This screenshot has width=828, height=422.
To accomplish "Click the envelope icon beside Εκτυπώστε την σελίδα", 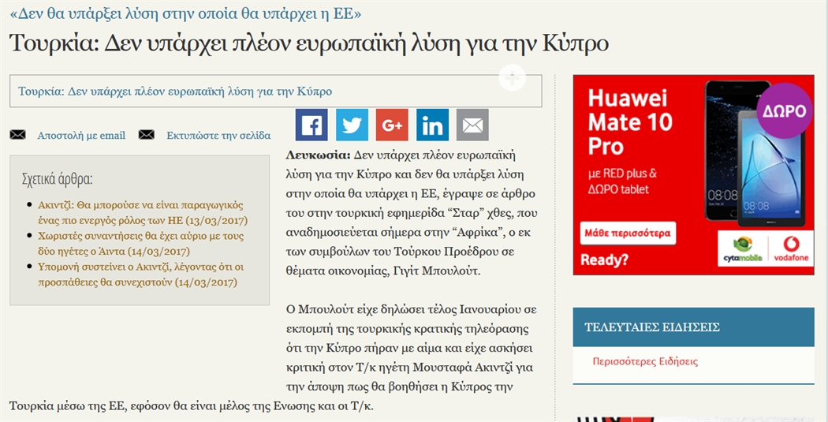I will pyautogui.click(x=146, y=135).
